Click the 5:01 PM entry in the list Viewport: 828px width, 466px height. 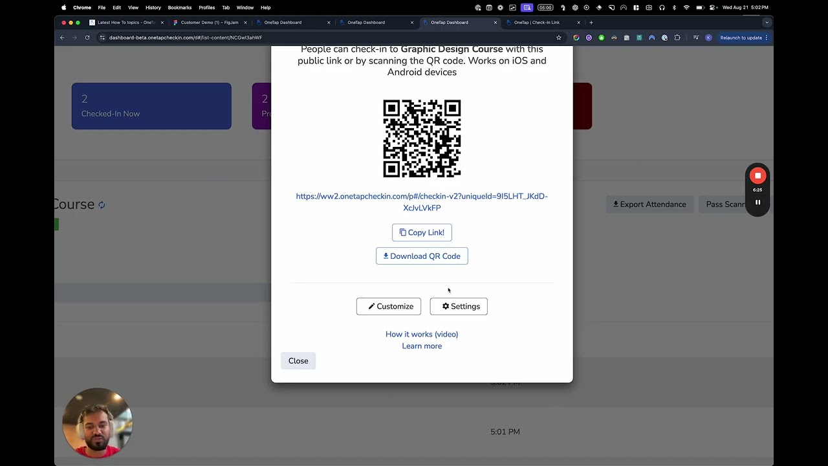tap(505, 432)
